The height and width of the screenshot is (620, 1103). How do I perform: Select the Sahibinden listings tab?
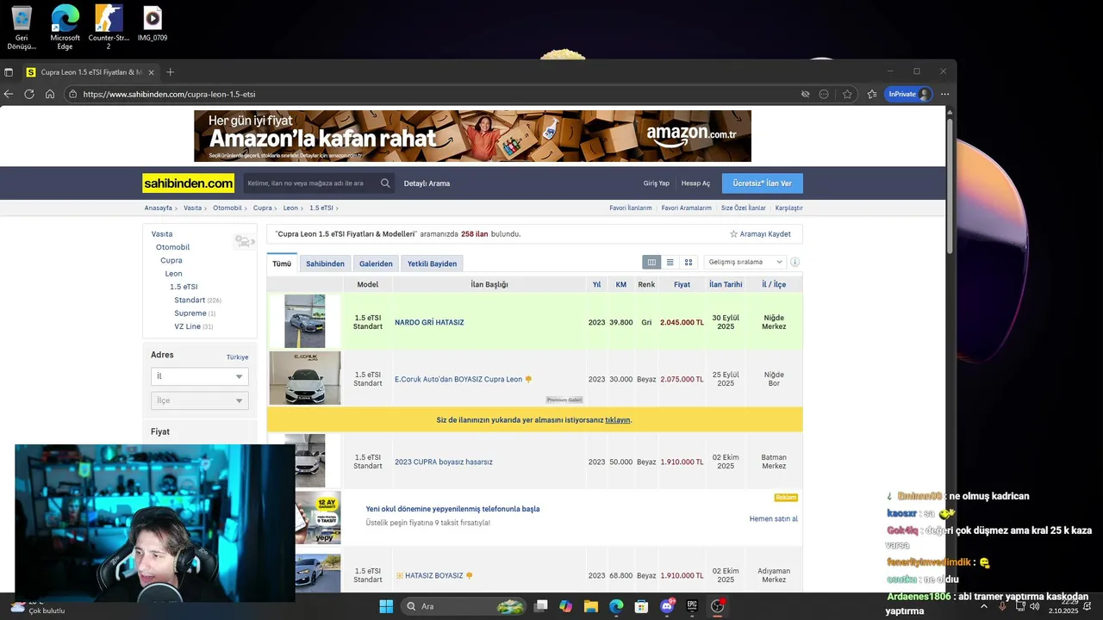325,263
